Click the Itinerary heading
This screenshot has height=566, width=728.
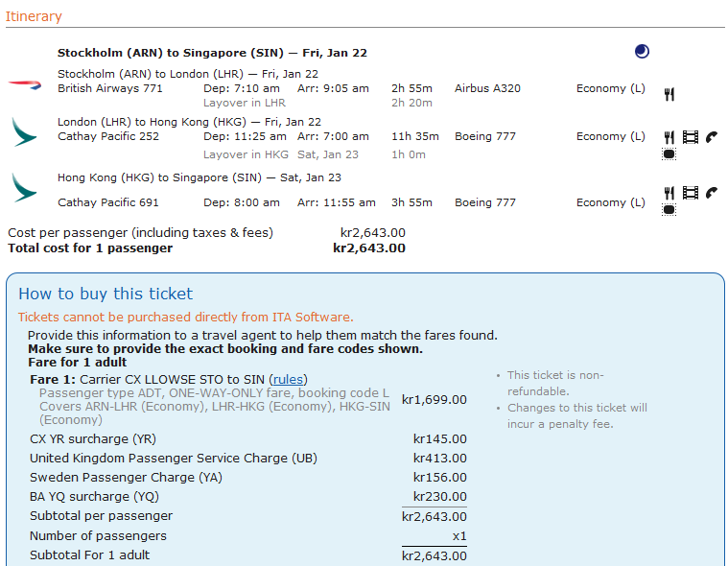pyautogui.click(x=34, y=16)
